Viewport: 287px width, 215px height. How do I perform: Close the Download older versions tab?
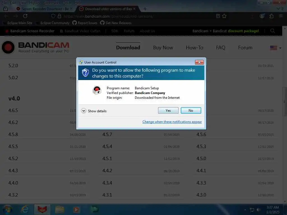tap(134, 9)
